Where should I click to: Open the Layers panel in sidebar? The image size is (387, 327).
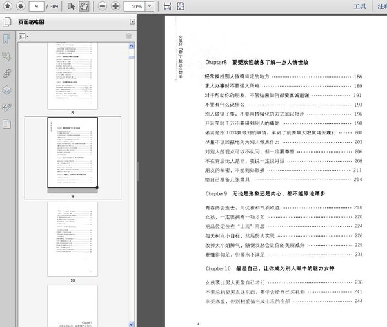6,90
